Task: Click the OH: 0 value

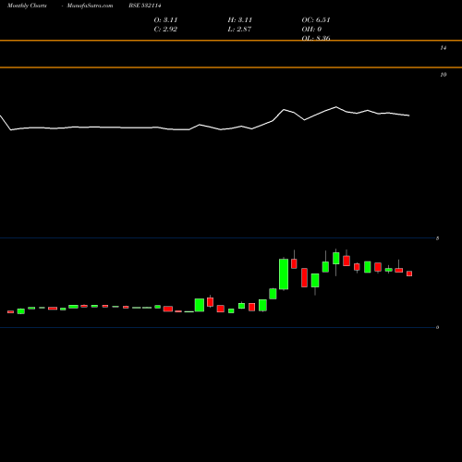Action: [x=311, y=30]
